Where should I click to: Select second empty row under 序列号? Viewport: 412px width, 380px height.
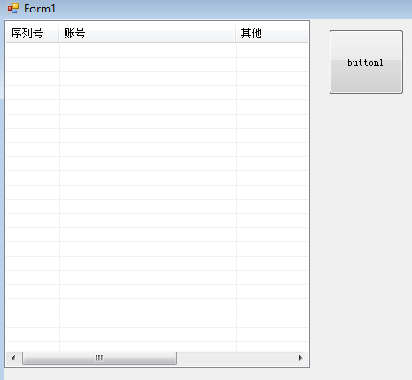pyautogui.click(x=33, y=65)
